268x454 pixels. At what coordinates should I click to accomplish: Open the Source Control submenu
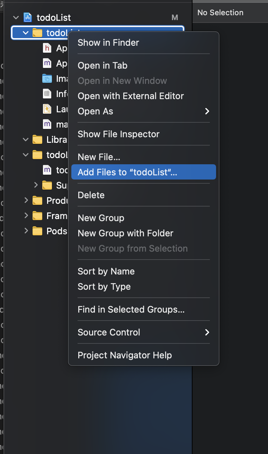pos(143,332)
